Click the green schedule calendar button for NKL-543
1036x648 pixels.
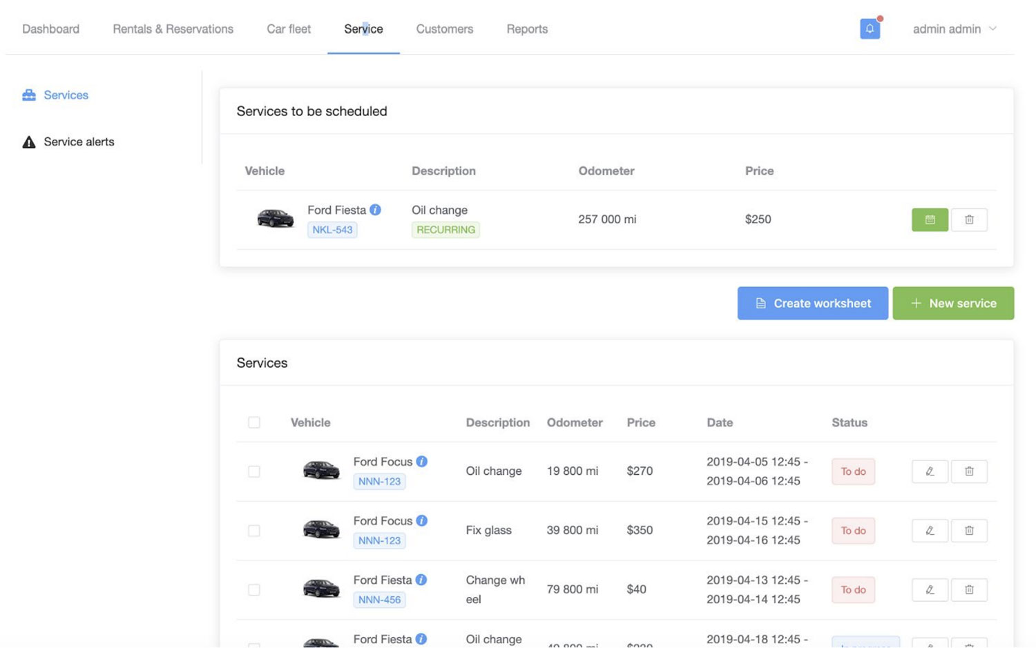[x=930, y=219]
